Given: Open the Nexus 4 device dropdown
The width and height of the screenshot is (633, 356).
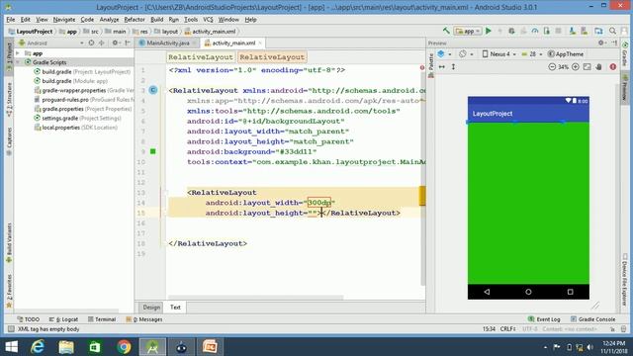Looking at the screenshot, I should click(x=499, y=54).
